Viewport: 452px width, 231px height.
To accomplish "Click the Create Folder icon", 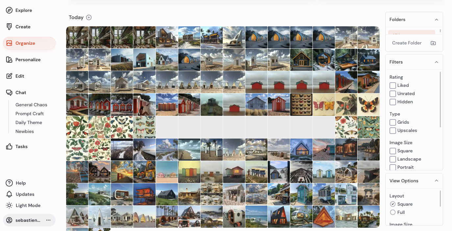I will pos(433,43).
